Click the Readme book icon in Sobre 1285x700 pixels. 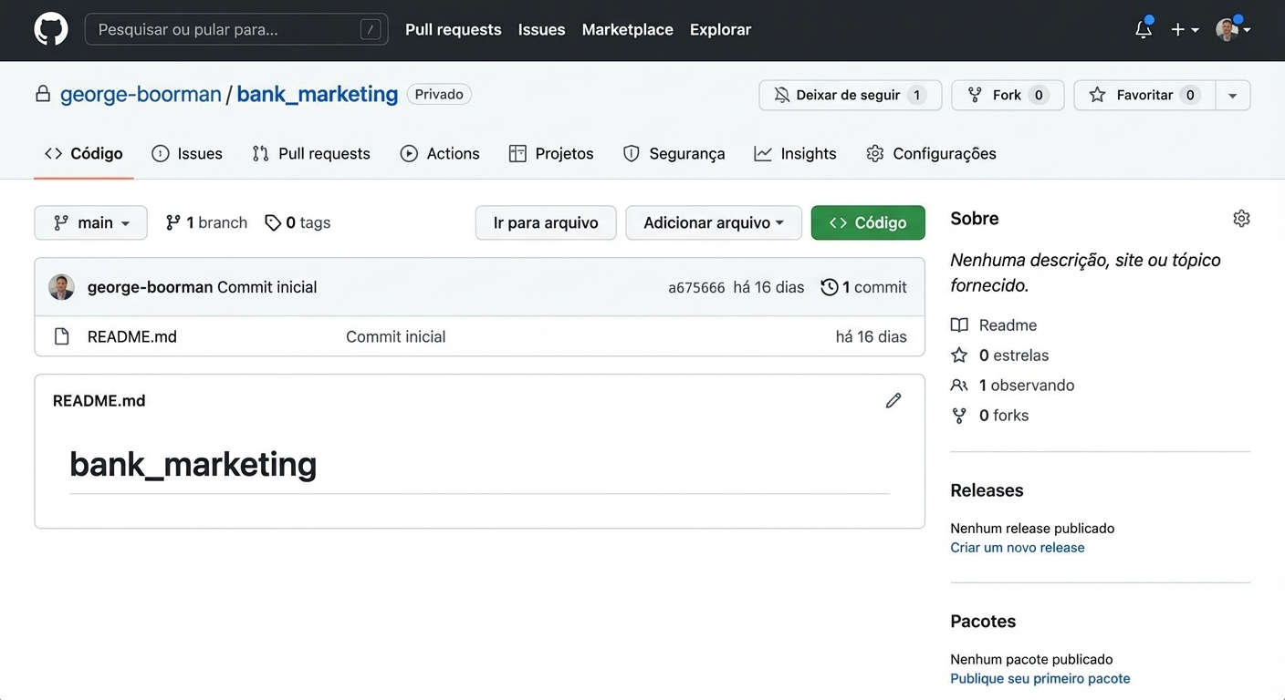tap(959, 324)
